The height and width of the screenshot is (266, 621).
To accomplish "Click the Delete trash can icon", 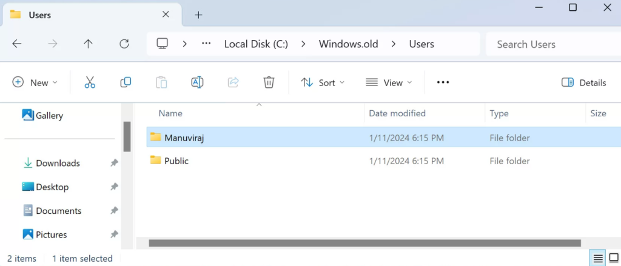I will pyautogui.click(x=269, y=82).
